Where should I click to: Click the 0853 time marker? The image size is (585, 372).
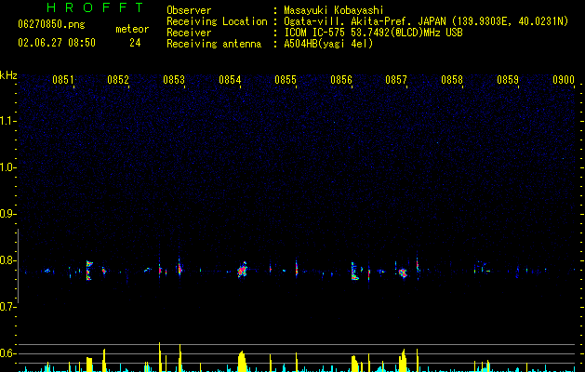pos(174,80)
